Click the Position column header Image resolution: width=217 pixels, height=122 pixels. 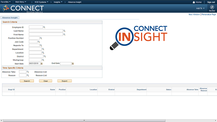coord(62,89)
